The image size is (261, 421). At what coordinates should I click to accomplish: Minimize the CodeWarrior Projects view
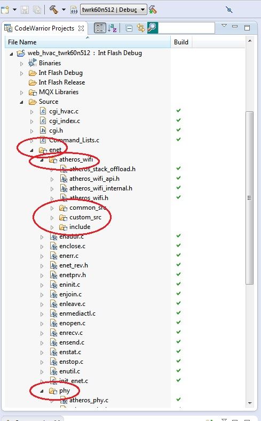click(235, 26)
